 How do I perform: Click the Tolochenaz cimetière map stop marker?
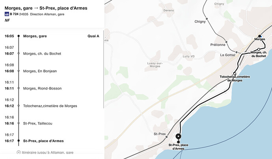point(235,74)
